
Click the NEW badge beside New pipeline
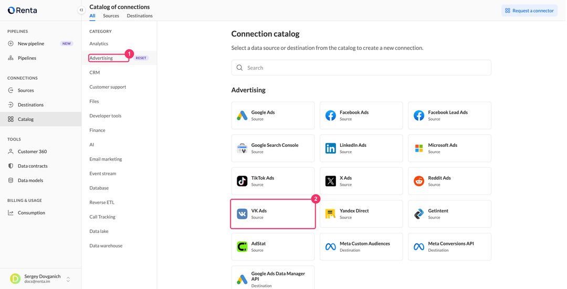click(67, 44)
